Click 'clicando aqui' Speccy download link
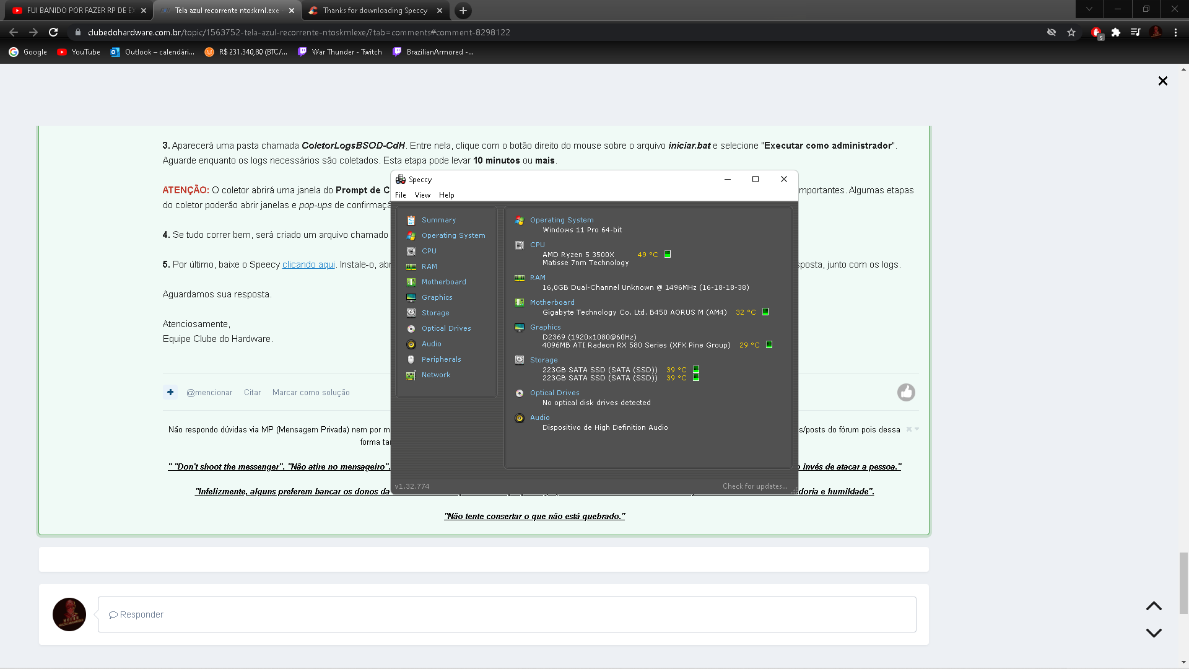This screenshot has width=1189, height=669. pos(308,265)
